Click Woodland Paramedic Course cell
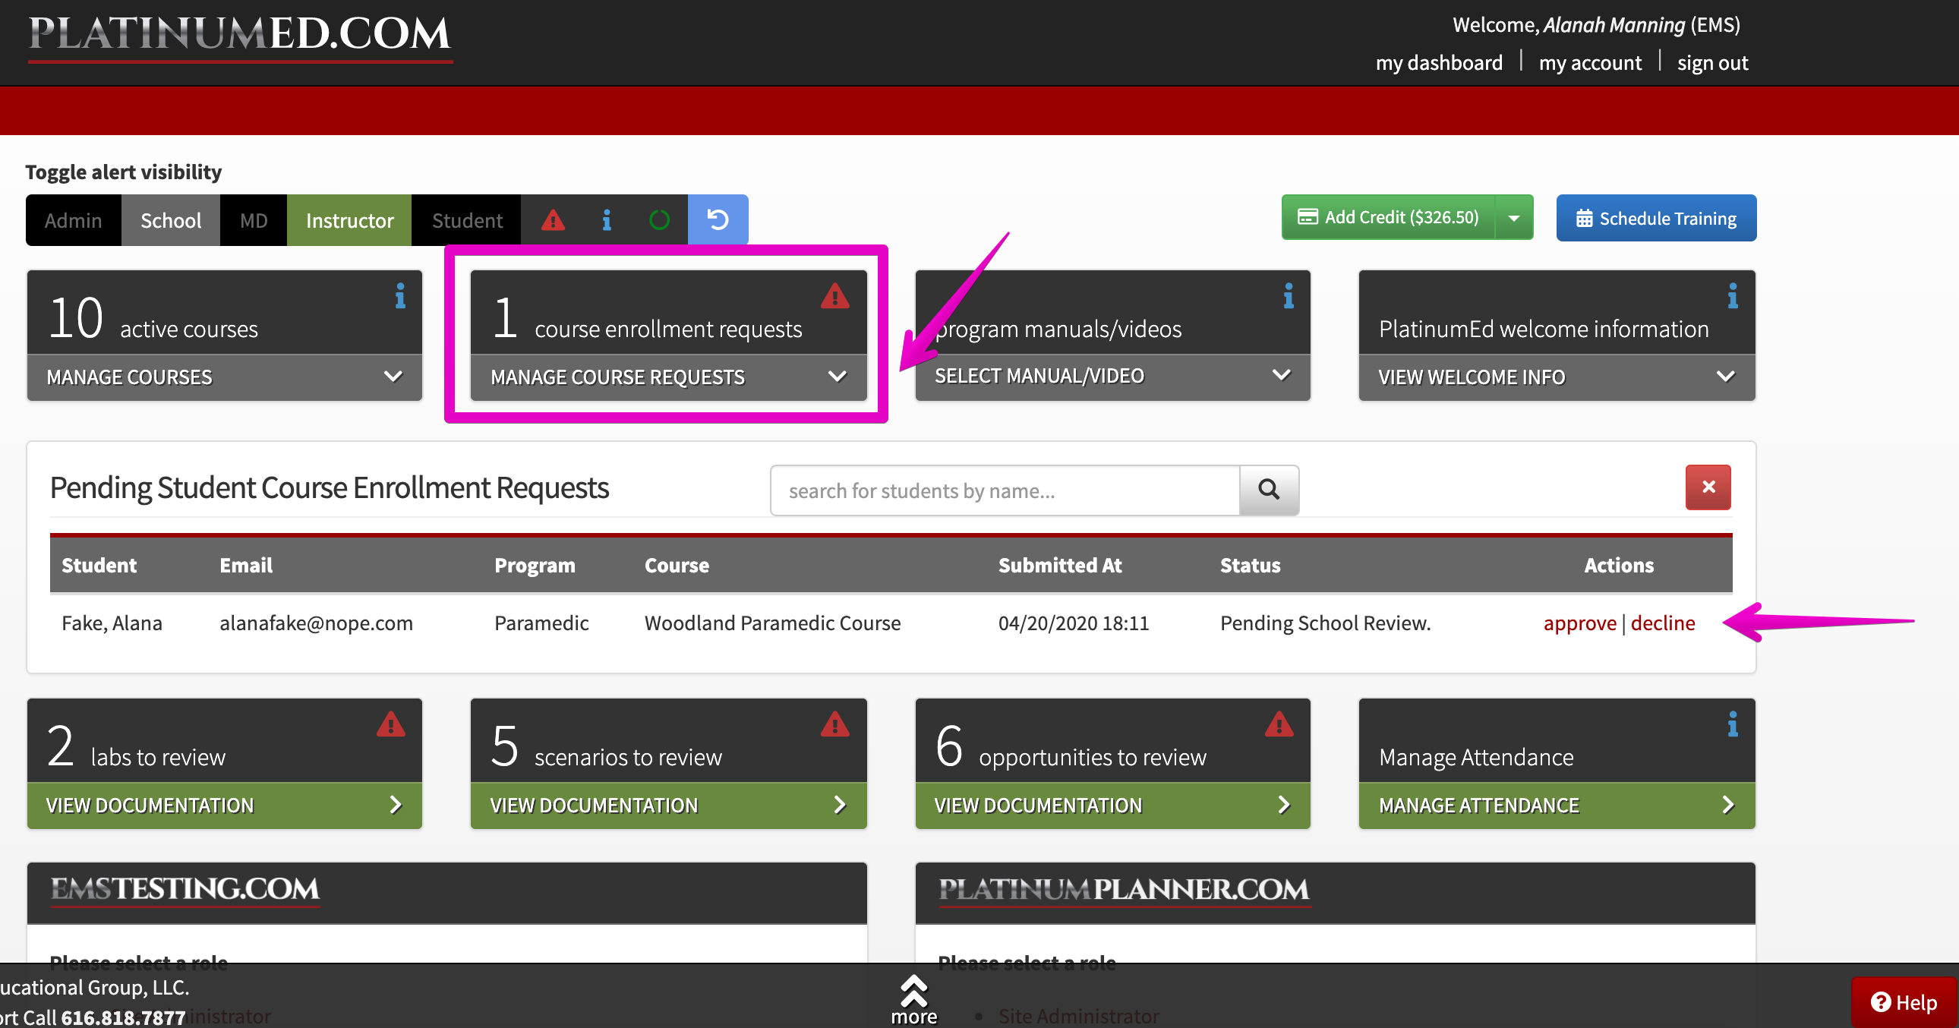Viewport: 1959px width, 1028px height. tap(772, 623)
